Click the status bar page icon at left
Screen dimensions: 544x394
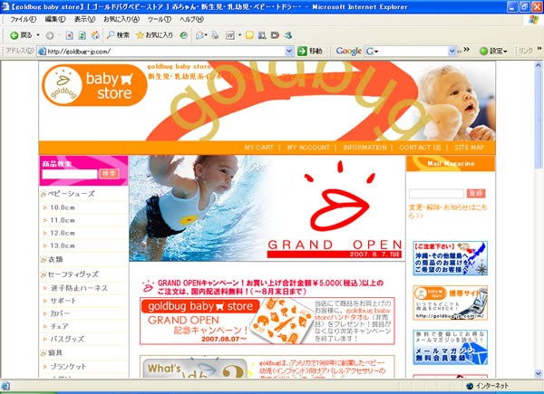coord(5,386)
